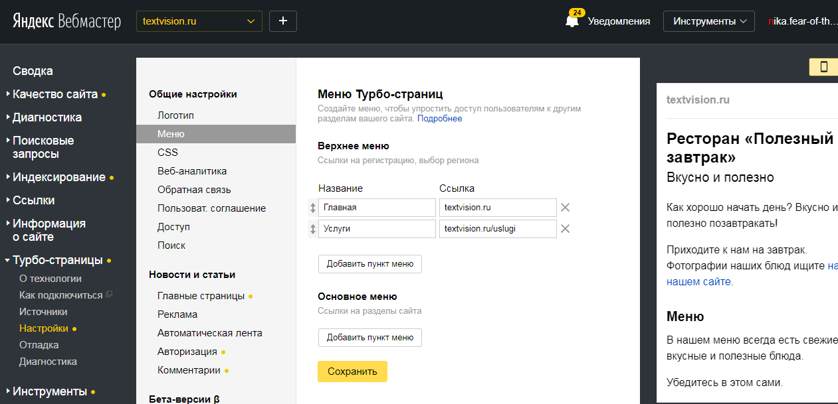
Task: Click the external link icon near Как подключиться
Action: click(x=108, y=293)
